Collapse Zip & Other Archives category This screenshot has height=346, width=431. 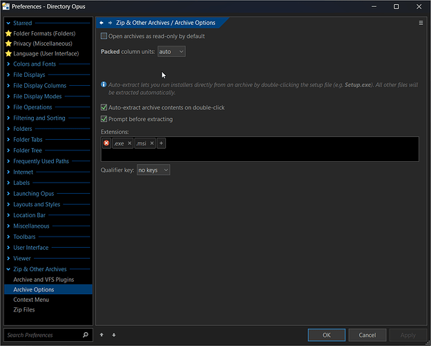coord(8,269)
